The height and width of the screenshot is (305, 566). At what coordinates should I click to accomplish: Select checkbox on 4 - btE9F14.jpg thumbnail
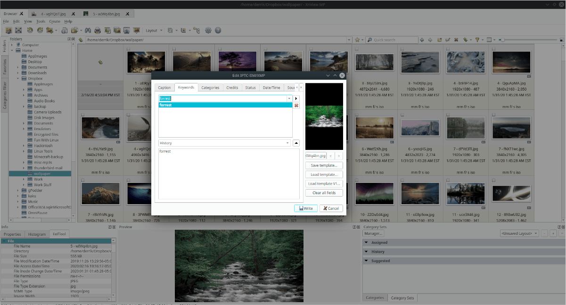tap(448, 49)
